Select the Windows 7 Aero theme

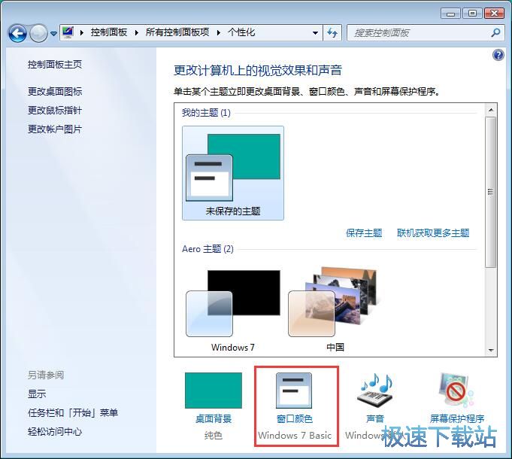(233, 309)
